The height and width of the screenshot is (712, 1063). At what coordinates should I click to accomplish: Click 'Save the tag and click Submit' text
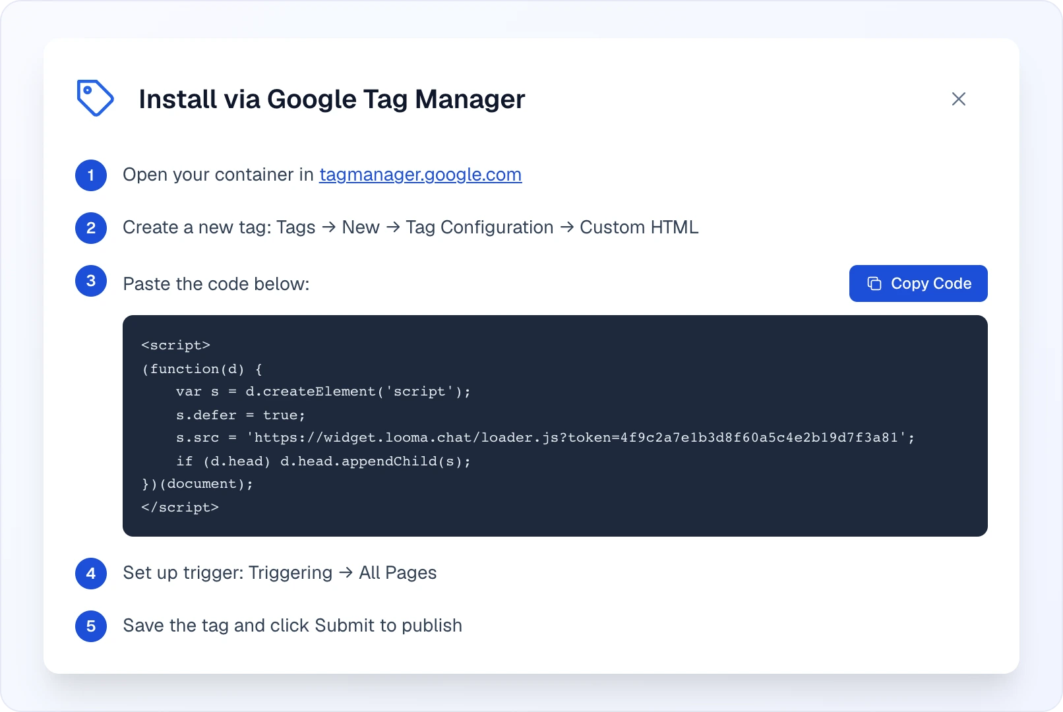point(292,626)
